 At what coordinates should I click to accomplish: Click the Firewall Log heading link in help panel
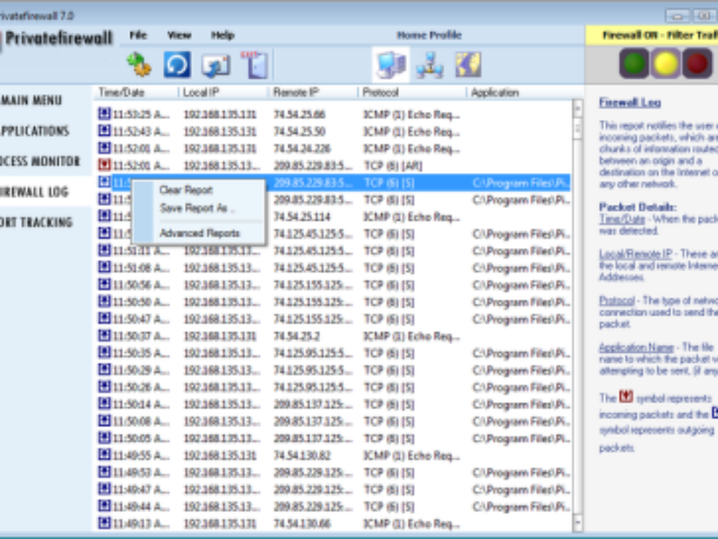[629, 102]
